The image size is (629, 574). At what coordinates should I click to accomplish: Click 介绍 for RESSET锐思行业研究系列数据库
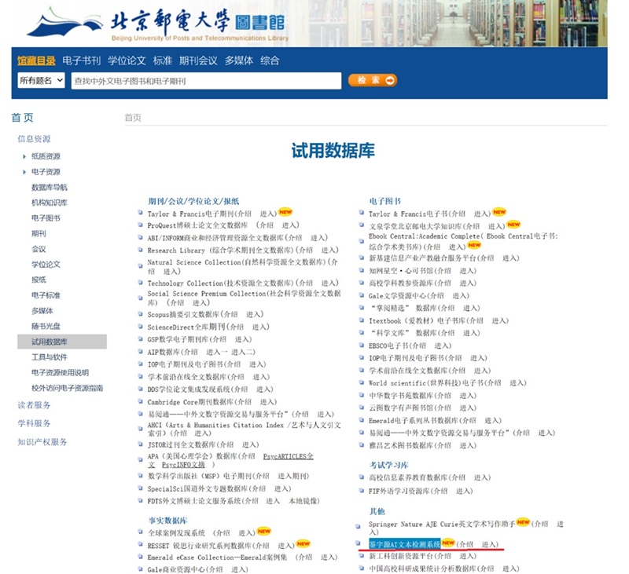click(262, 546)
